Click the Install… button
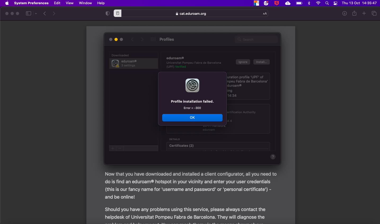Screen dimensions: 380x224 coord(261,62)
